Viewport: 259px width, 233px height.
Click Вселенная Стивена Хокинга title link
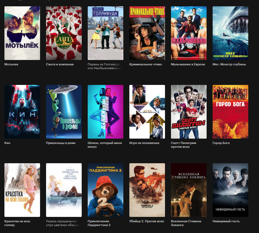186,223
